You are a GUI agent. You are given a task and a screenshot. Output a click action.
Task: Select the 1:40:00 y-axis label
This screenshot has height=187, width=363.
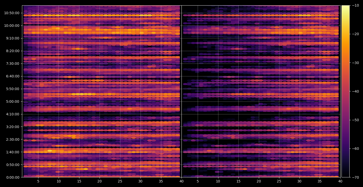coord(13,152)
